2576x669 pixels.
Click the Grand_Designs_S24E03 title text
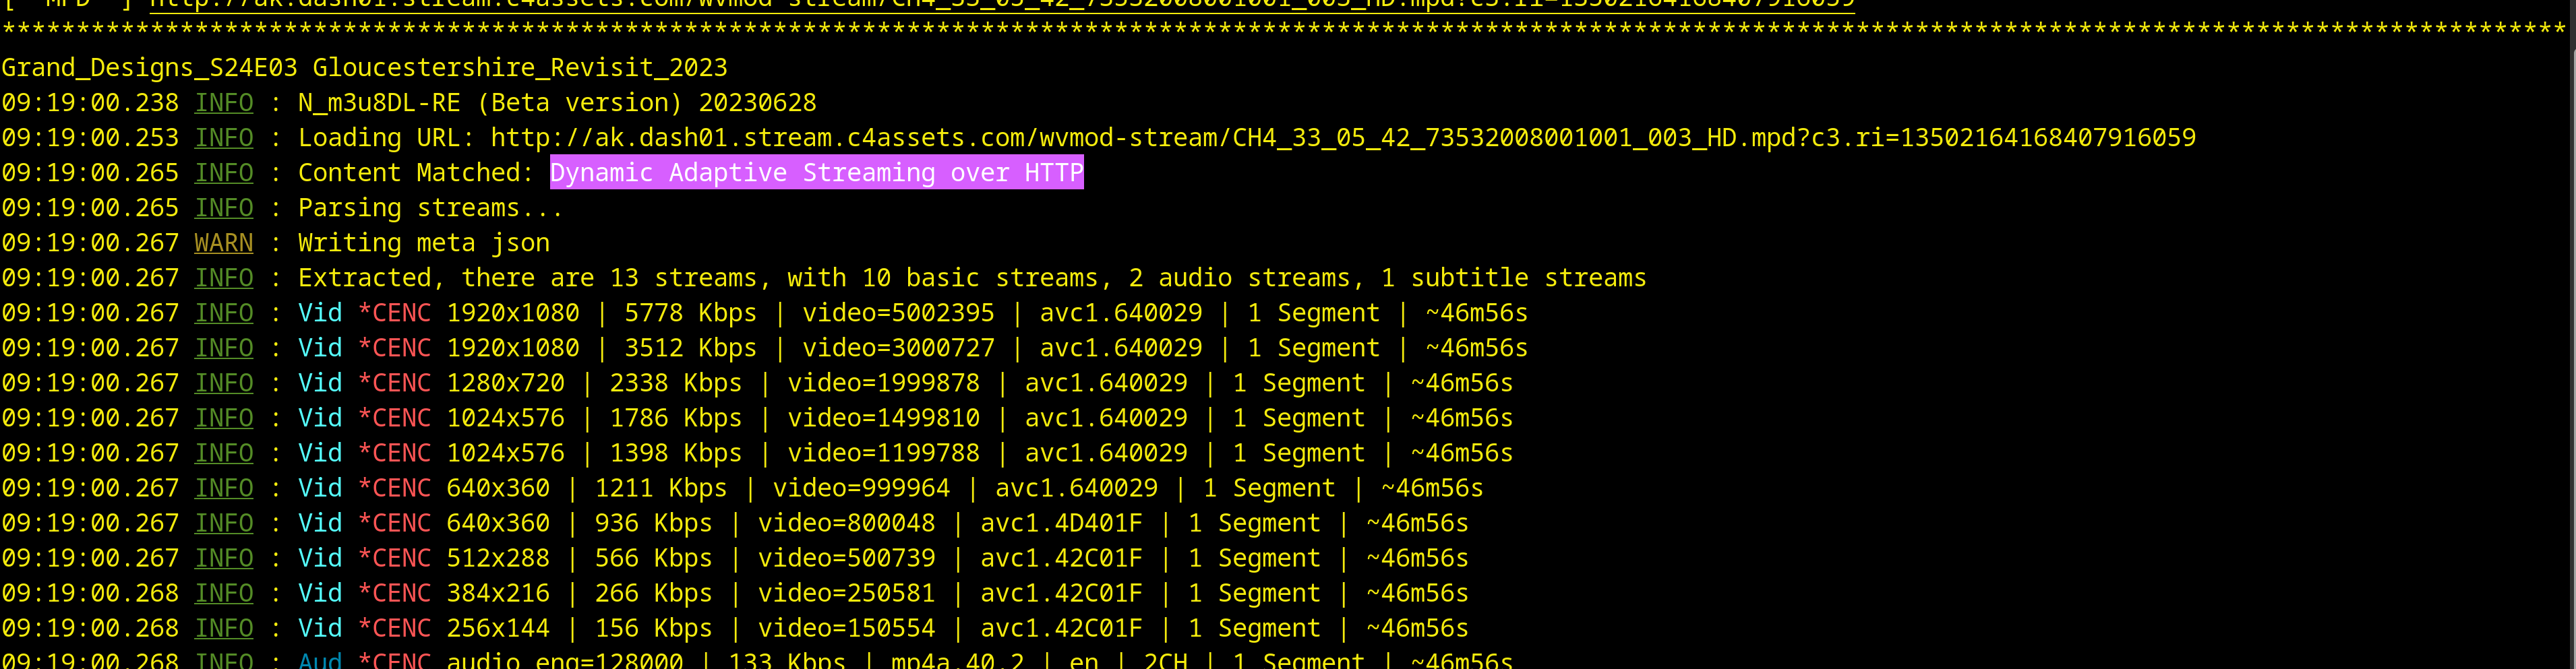tap(149, 68)
